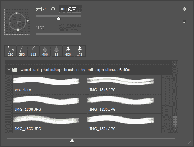
Task: Click the brush angle and roundness preview circle
Action: pyautogui.click(x=17, y=22)
